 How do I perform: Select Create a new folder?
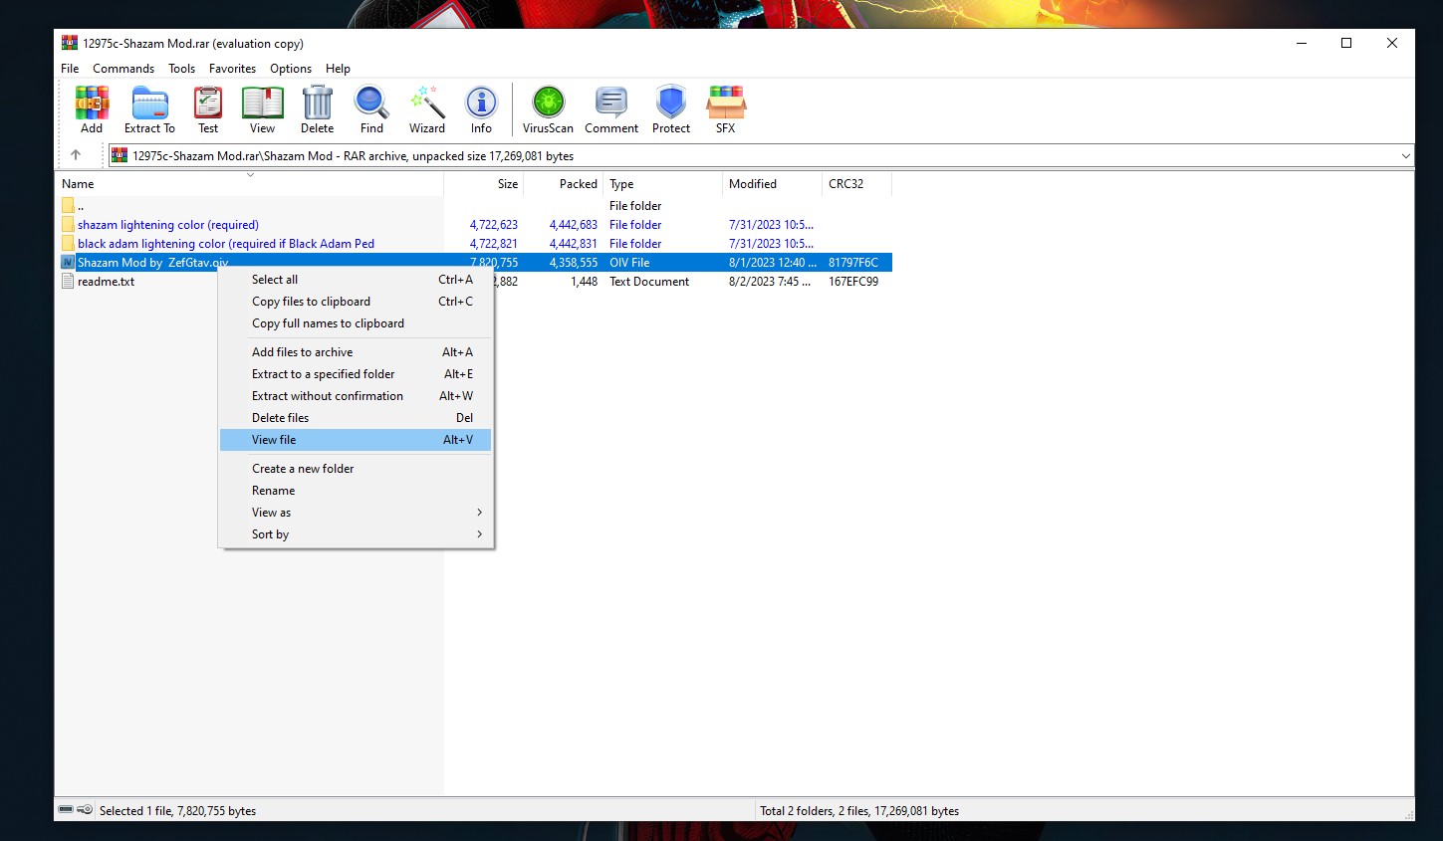303,468
